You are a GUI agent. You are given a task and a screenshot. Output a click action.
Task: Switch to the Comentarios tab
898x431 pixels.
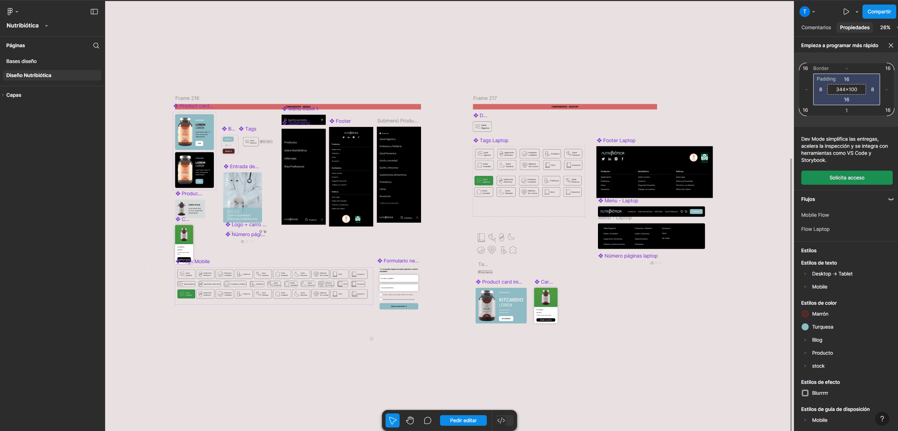[x=816, y=27]
